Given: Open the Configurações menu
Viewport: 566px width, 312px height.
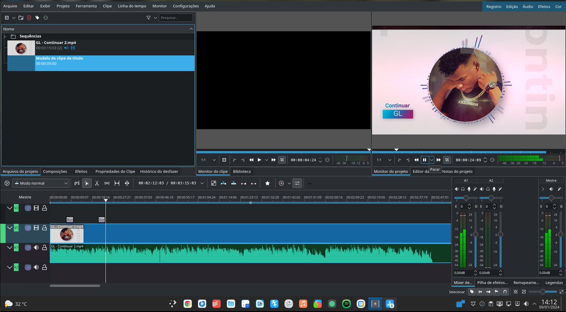Looking at the screenshot, I should (x=186, y=6).
